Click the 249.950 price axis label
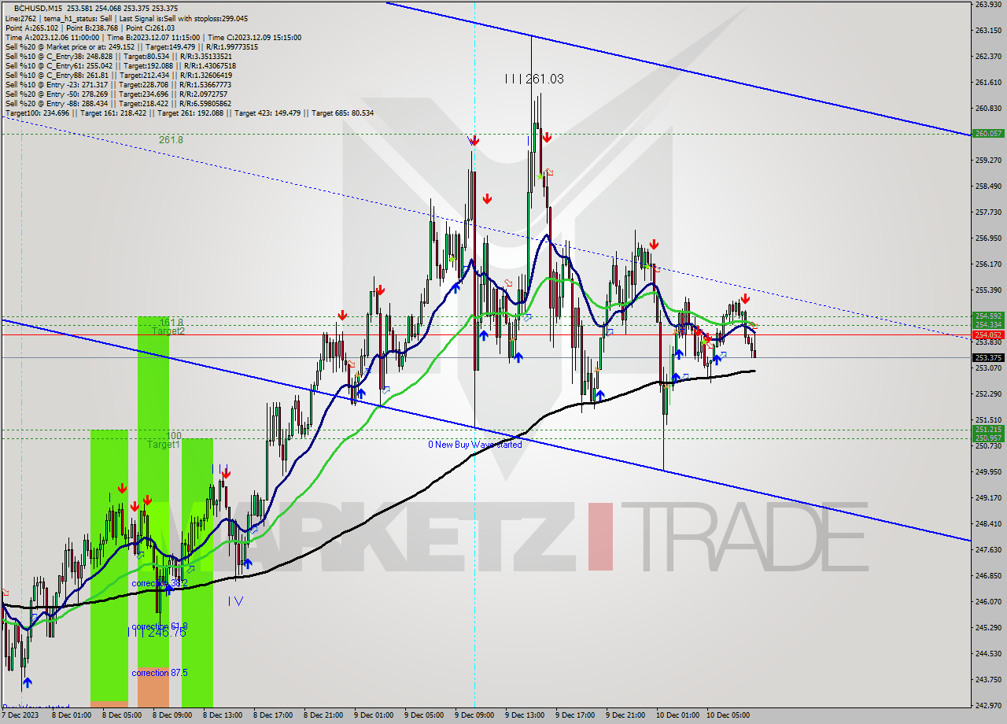Image resolution: width=1007 pixels, height=724 pixels. [x=988, y=472]
